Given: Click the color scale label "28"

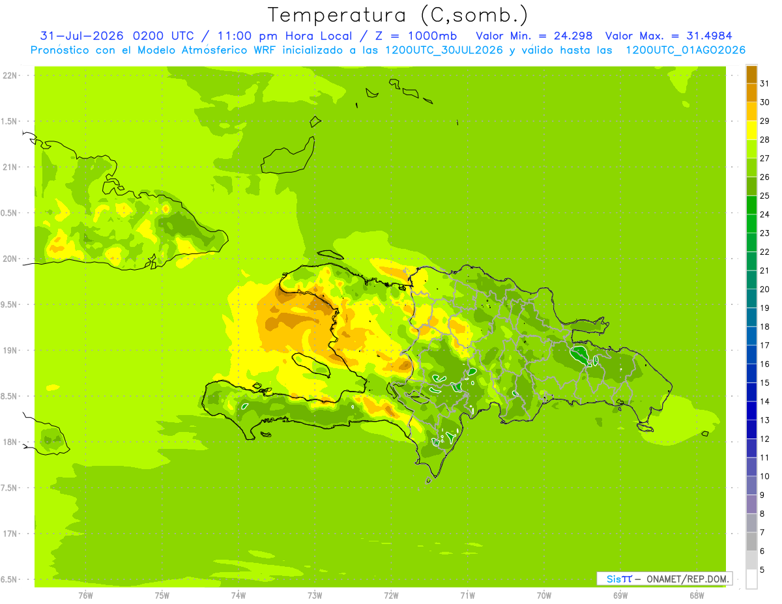Looking at the screenshot, I should point(764,139).
